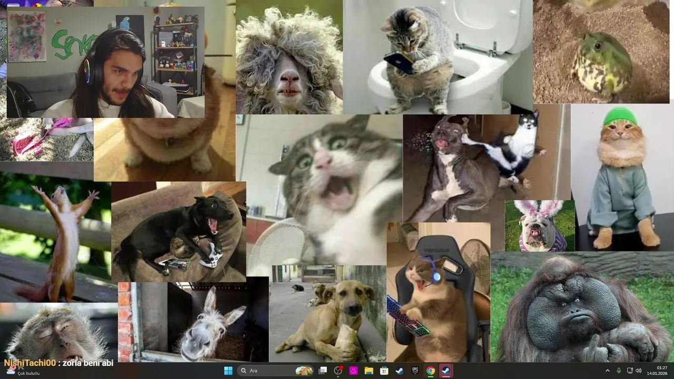674x379 pixels.
Task: Click the green frog picture
Action: pyautogui.click(x=601, y=52)
